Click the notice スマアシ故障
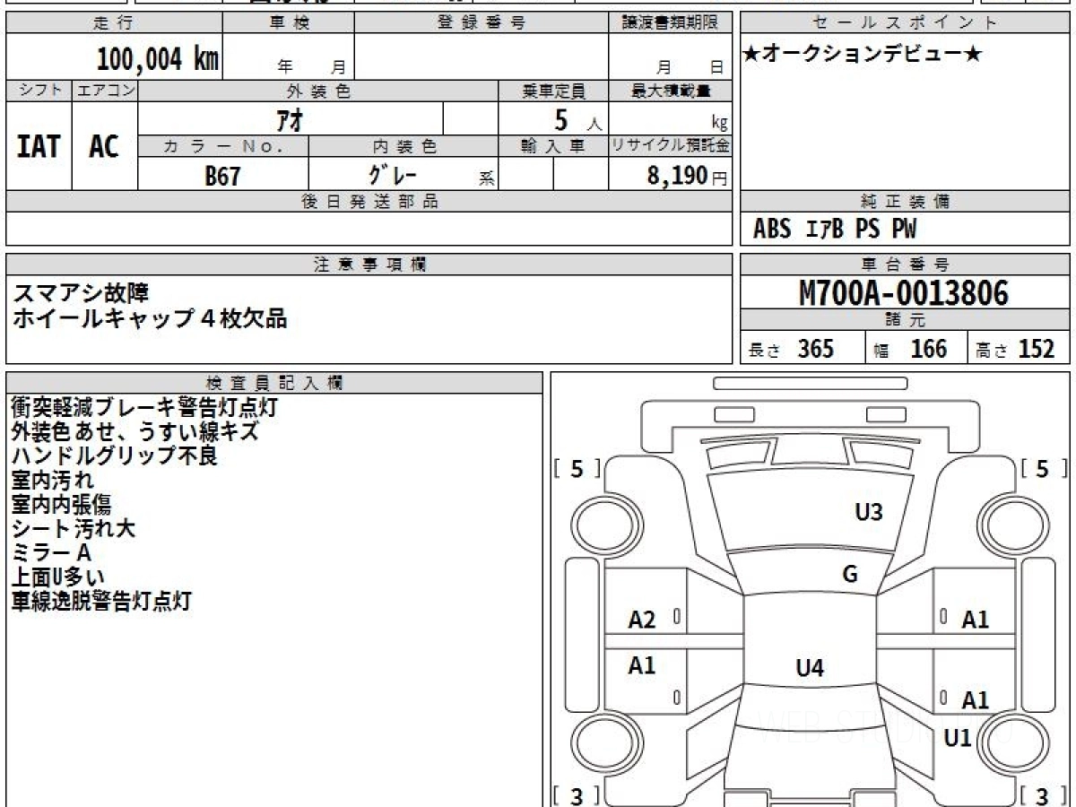1076x807 pixels. click(81, 293)
